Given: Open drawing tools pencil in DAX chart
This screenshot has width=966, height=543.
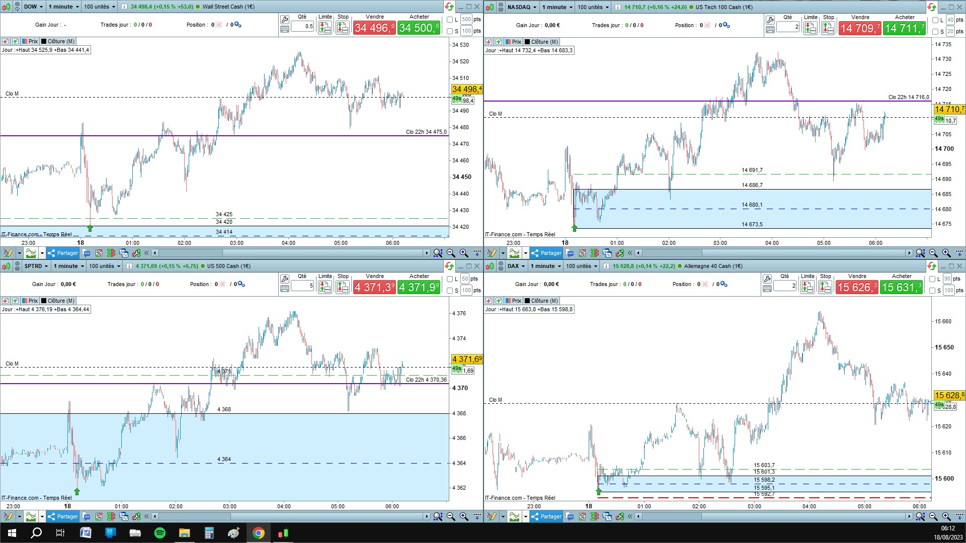Looking at the screenshot, I should click(x=492, y=516).
